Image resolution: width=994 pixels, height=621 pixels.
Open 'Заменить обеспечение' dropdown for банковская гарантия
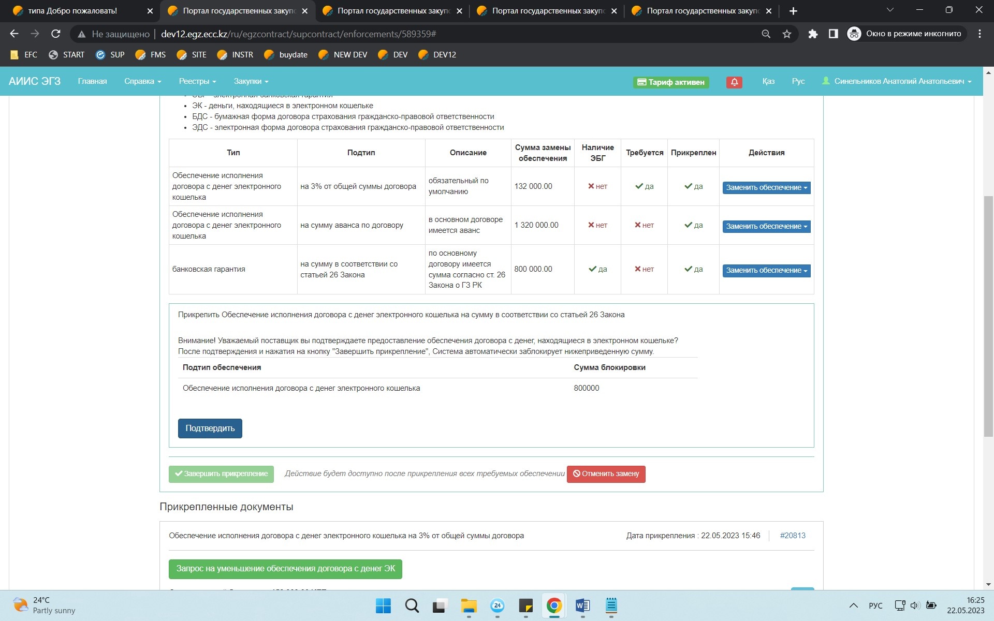click(x=766, y=270)
